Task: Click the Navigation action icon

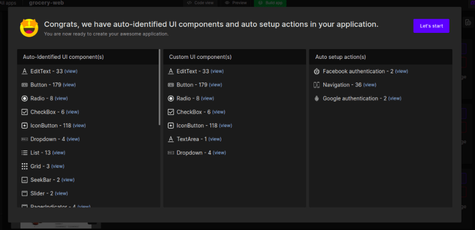Action: [316, 85]
